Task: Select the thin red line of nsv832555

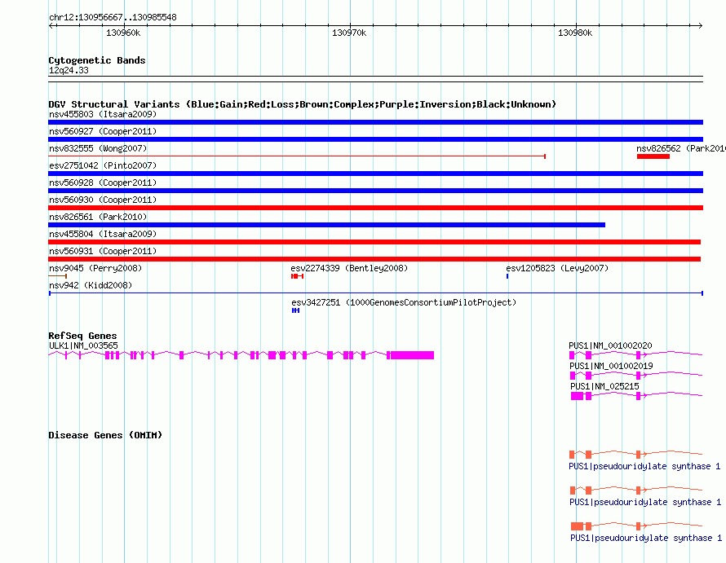Action: pos(297,156)
